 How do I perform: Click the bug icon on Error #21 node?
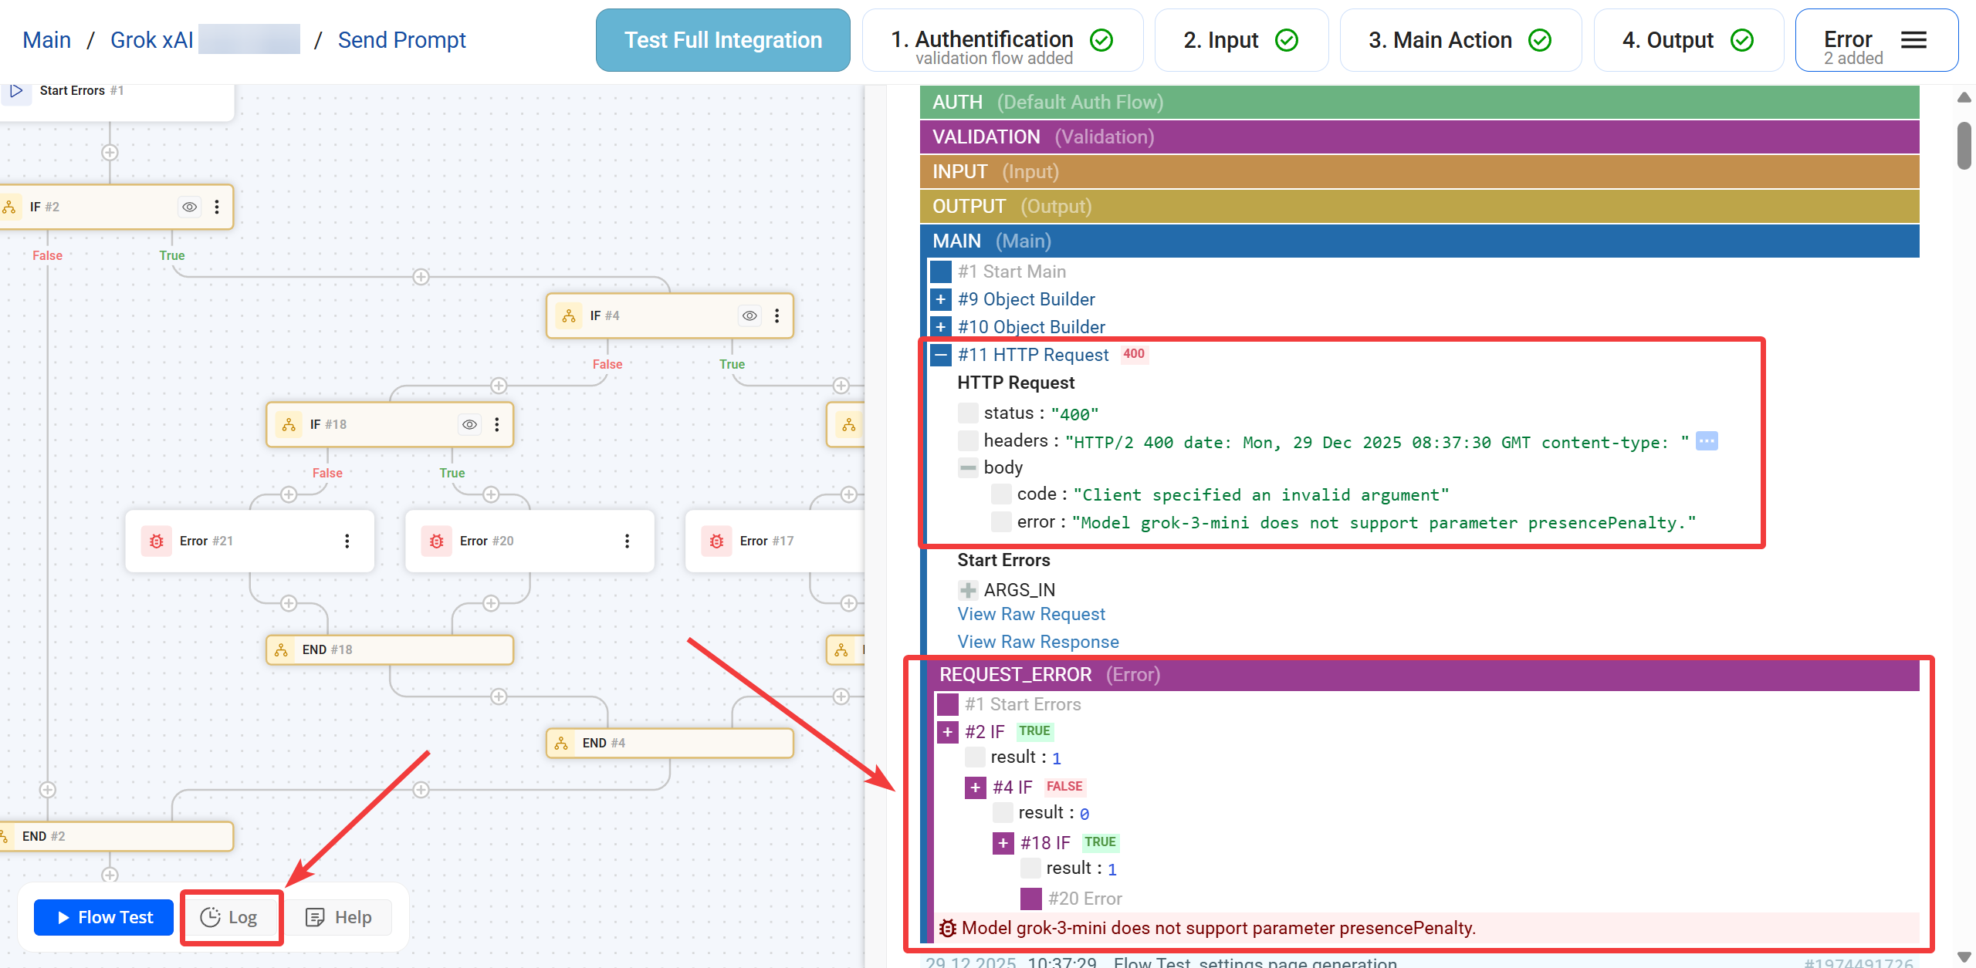[x=157, y=541]
